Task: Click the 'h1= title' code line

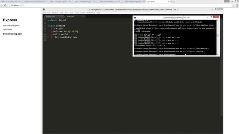Action: (57, 29)
